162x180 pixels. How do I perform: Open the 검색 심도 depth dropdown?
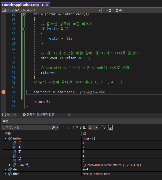pyautogui.click(x=93, y=128)
